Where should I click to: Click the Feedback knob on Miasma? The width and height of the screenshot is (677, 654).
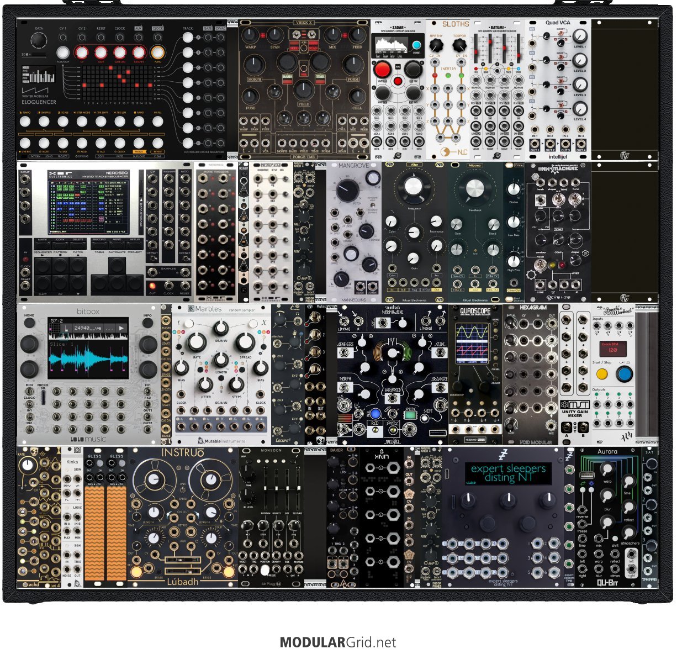pos(474,189)
